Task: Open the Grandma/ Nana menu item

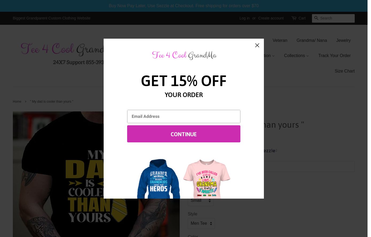Action: point(312,41)
